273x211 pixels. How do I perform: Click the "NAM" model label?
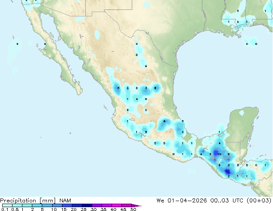click(65, 201)
